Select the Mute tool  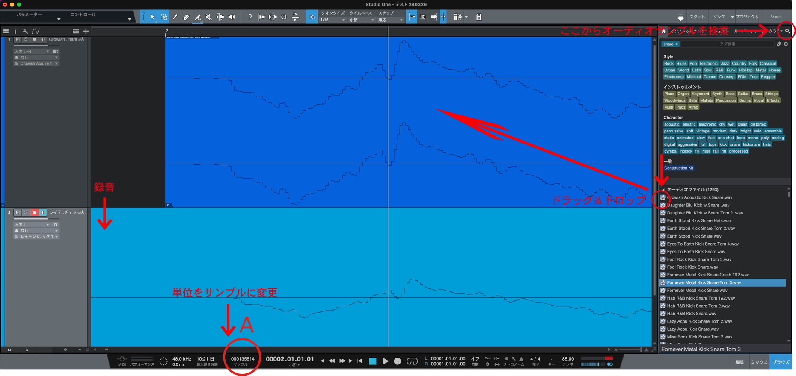point(208,17)
